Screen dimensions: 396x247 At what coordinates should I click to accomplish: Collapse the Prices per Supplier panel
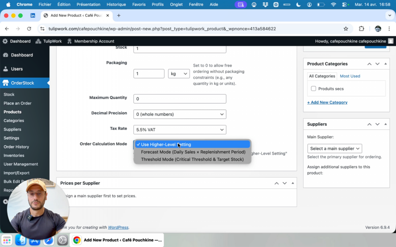coord(293,183)
